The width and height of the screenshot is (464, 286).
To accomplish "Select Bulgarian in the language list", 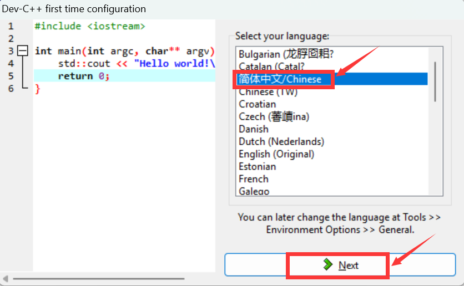I will (332, 54).
